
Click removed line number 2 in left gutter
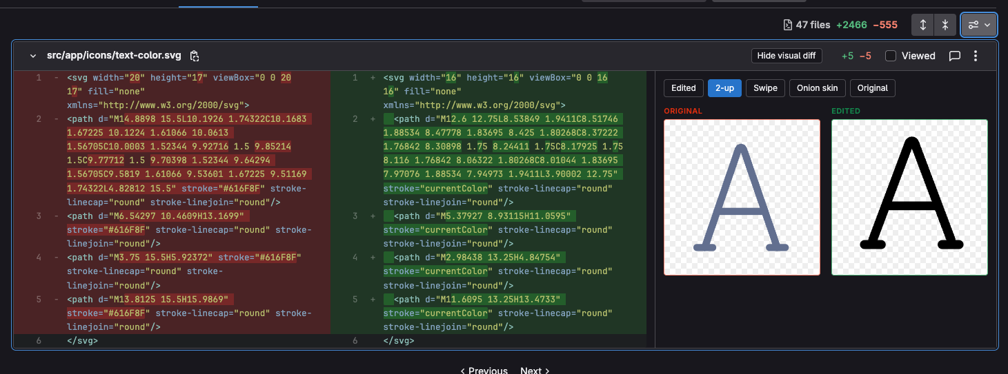[40, 119]
